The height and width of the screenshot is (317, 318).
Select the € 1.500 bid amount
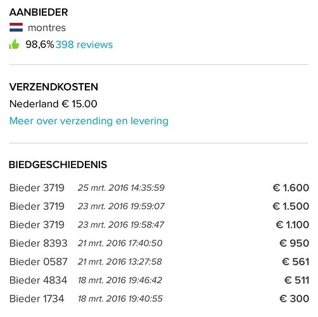291,206
